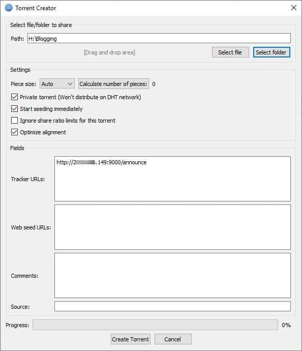The width and height of the screenshot is (302, 351).
Task: Disable the Optimize alignment checkbox
Action: pos(15,132)
